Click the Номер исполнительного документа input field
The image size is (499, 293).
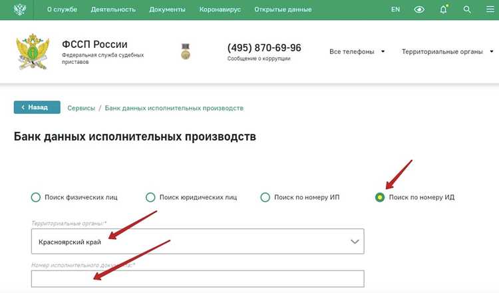tap(198, 278)
